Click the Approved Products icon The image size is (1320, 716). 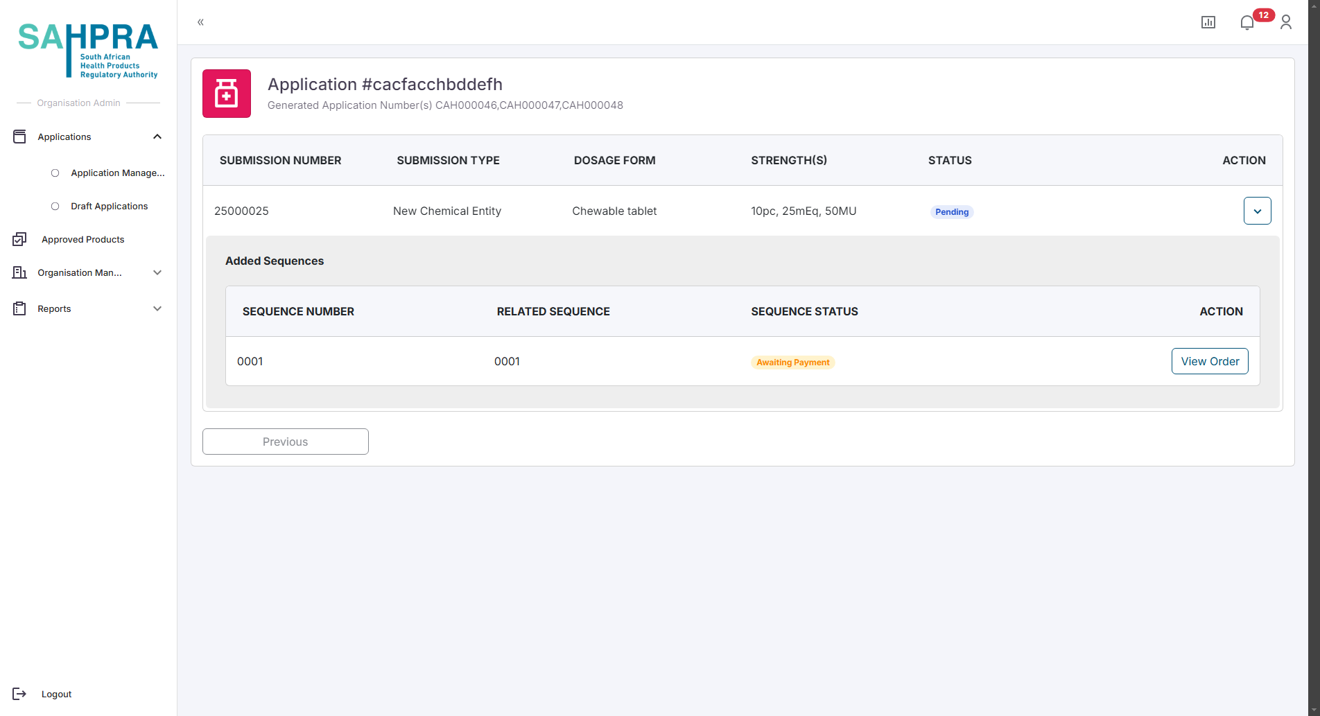19,239
